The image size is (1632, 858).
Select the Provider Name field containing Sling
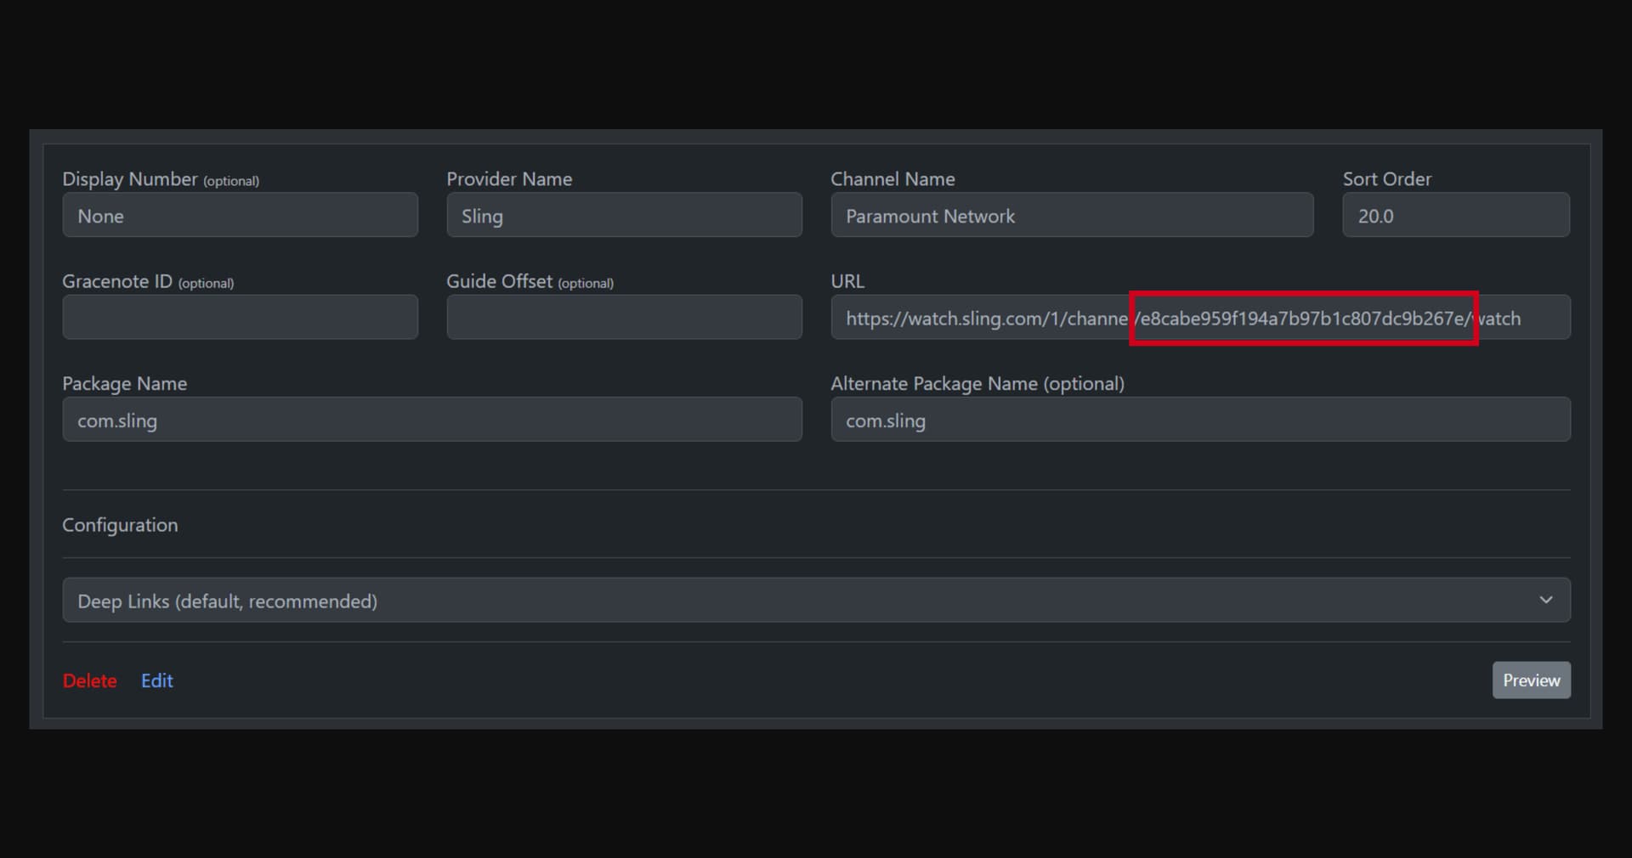624,215
